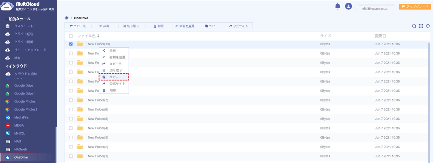
Task: Select the MediaFire cloud icon
Action: (x=8, y=117)
